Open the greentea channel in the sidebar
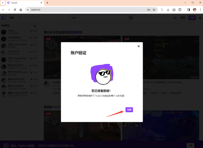The image size is (203, 148). pyautogui.click(x=19, y=80)
